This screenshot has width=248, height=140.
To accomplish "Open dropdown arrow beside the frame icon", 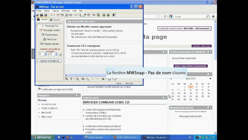I will coord(112,79).
